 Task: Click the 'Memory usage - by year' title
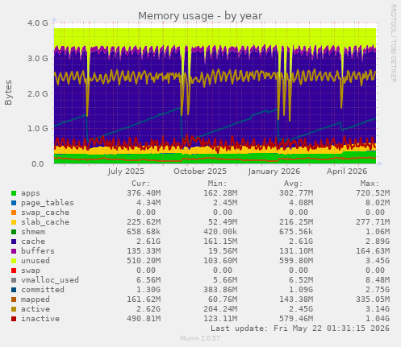[200, 16]
